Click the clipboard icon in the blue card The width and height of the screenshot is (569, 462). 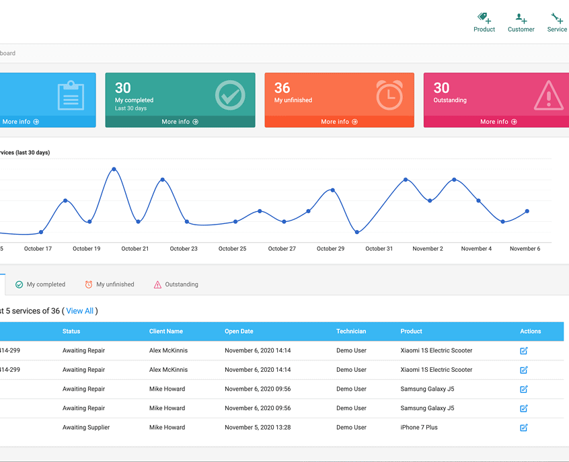pyautogui.click(x=71, y=95)
